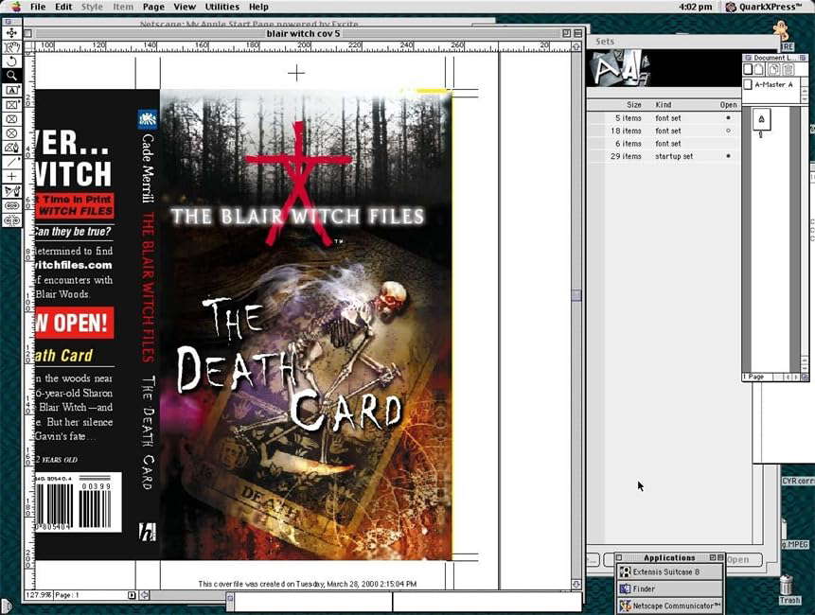The height and width of the screenshot is (615, 815).
Task: Collapse the Applications palette window
Action: [x=720, y=557]
